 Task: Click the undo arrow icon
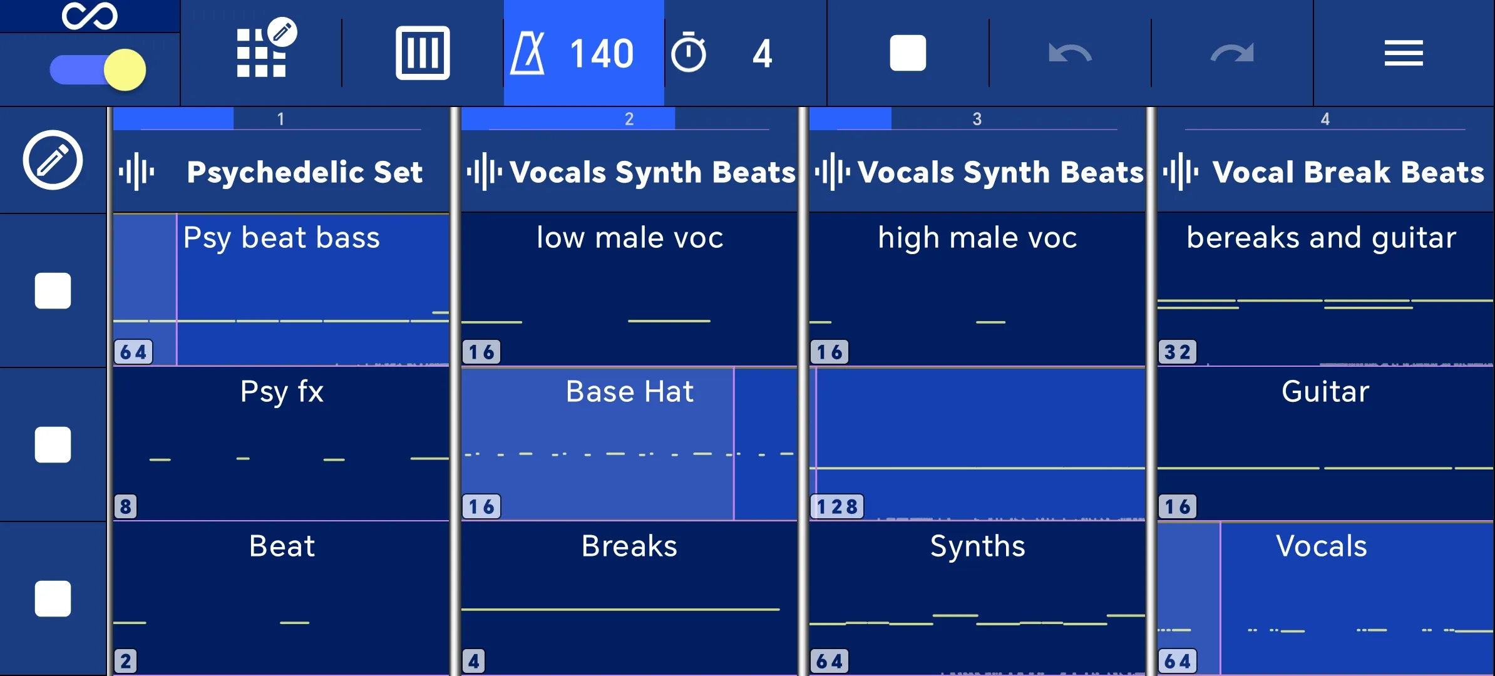[1070, 53]
